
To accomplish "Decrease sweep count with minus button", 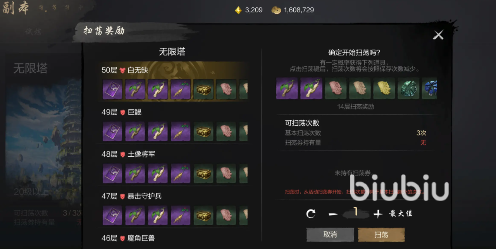I will point(333,214).
